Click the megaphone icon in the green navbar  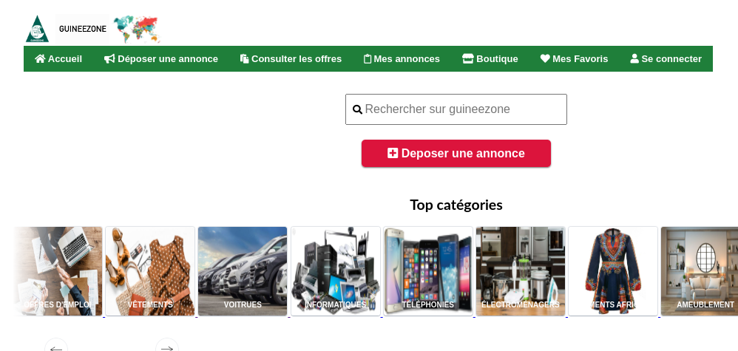[109, 59]
